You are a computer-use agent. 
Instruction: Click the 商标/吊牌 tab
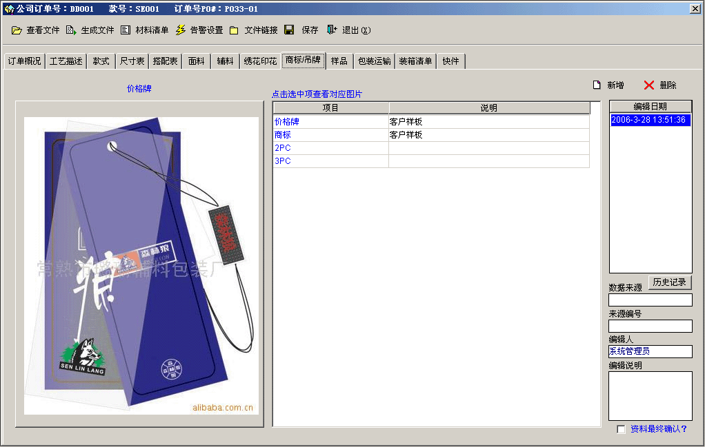tap(303, 60)
